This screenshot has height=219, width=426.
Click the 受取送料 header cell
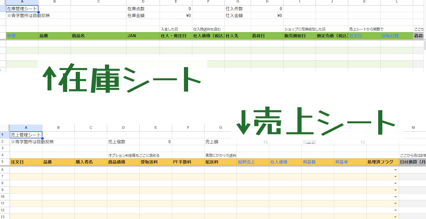[156, 162]
